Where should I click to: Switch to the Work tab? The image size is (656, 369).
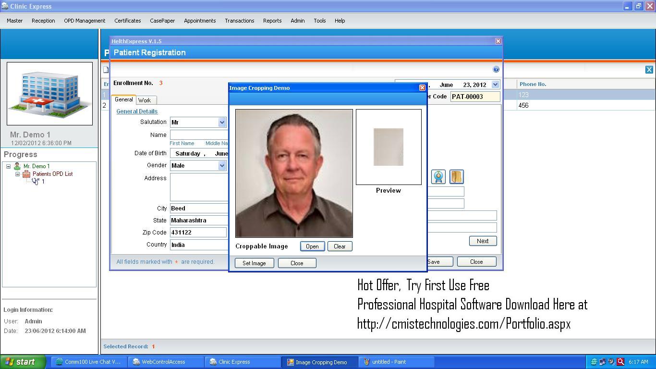[146, 100]
